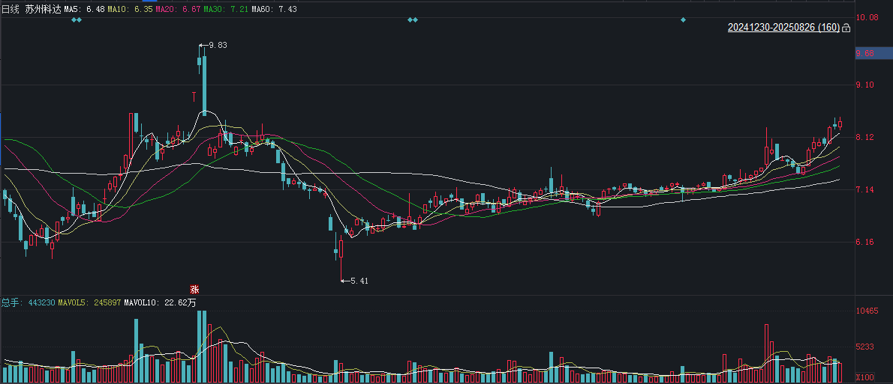
Task: Click the 苏州科达 stock name label
Action: click(x=43, y=10)
